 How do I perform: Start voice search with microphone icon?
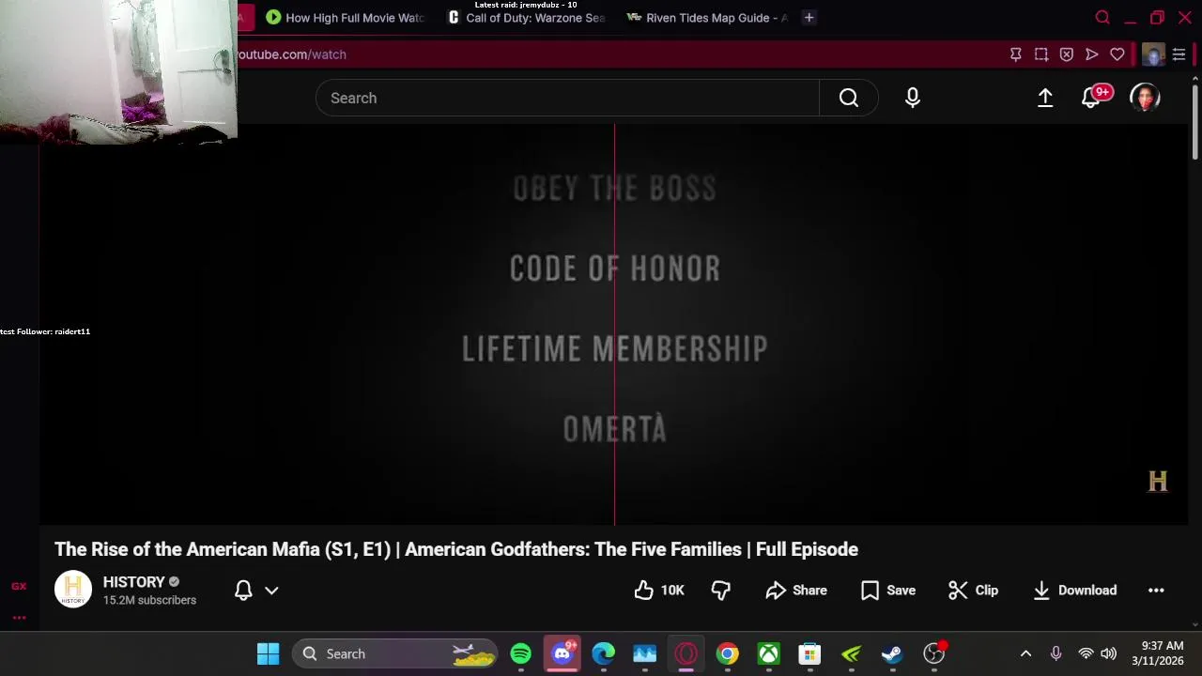[913, 98]
